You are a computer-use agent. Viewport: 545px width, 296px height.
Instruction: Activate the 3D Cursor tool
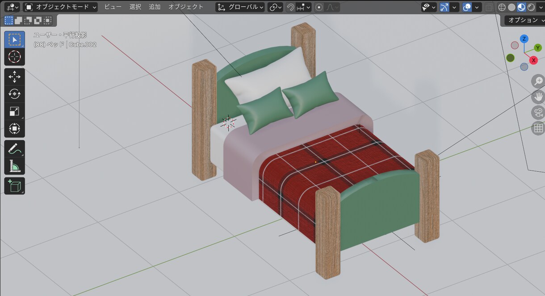pos(14,57)
